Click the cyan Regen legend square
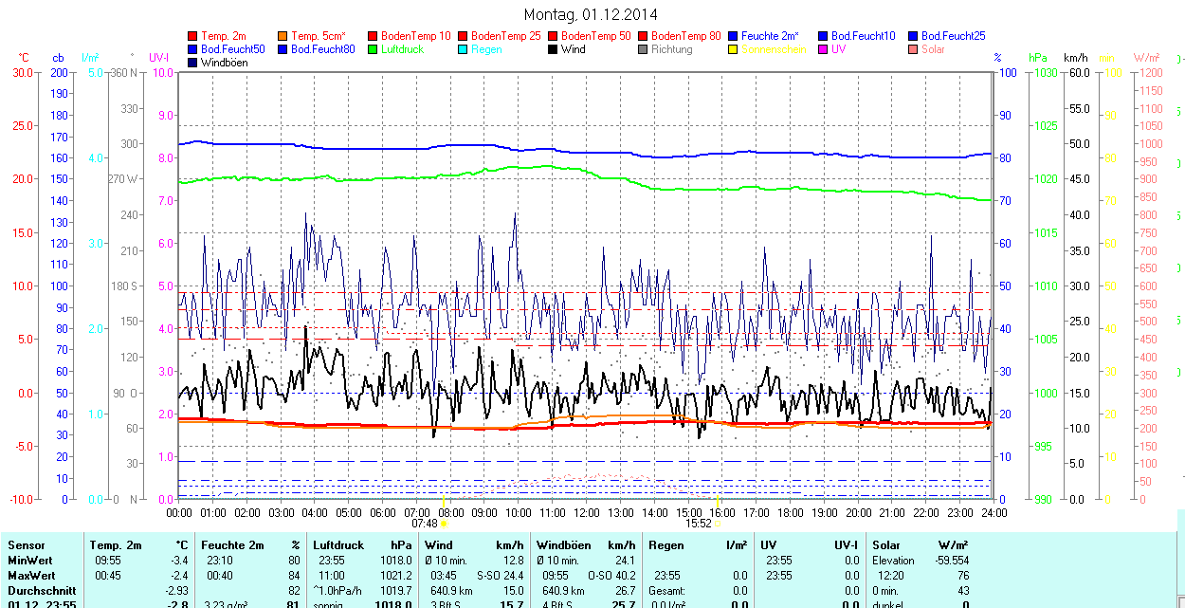The image size is (1185, 608). pos(464,49)
